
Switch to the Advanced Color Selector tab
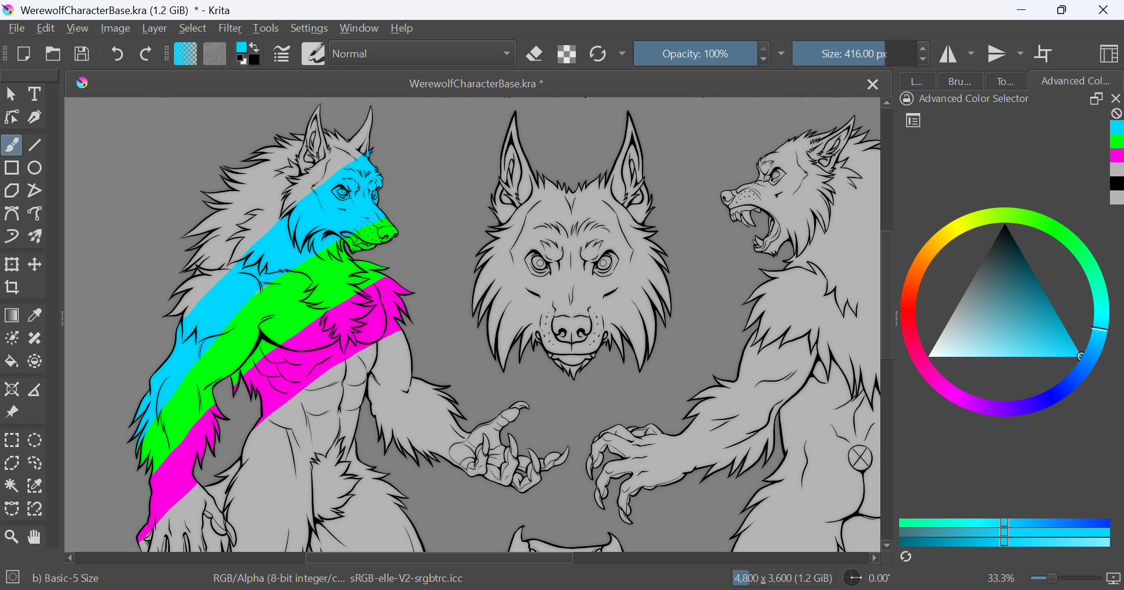tap(1075, 81)
